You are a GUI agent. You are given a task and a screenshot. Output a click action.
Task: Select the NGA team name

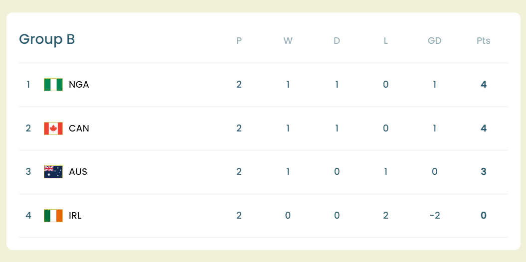click(x=79, y=85)
